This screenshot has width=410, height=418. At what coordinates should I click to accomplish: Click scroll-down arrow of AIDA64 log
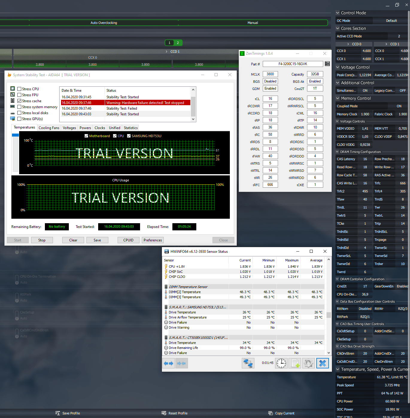pos(193,119)
